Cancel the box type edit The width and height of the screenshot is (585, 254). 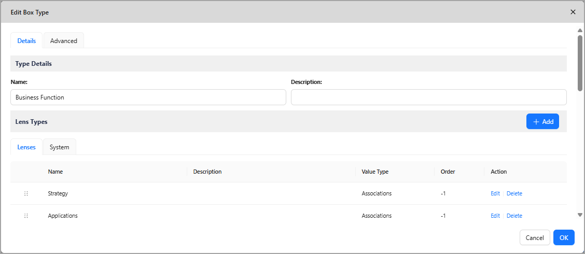534,237
